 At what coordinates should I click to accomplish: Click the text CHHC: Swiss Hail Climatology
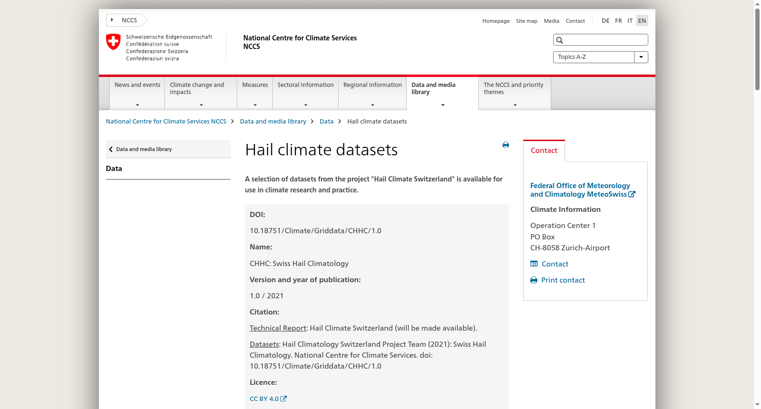pyautogui.click(x=299, y=264)
